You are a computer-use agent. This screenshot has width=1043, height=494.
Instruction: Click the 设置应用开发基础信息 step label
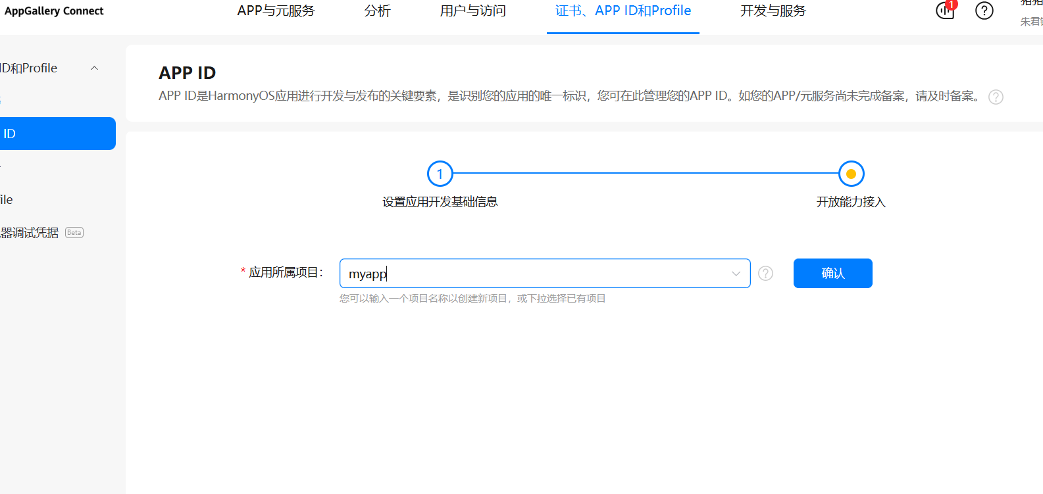click(x=440, y=202)
